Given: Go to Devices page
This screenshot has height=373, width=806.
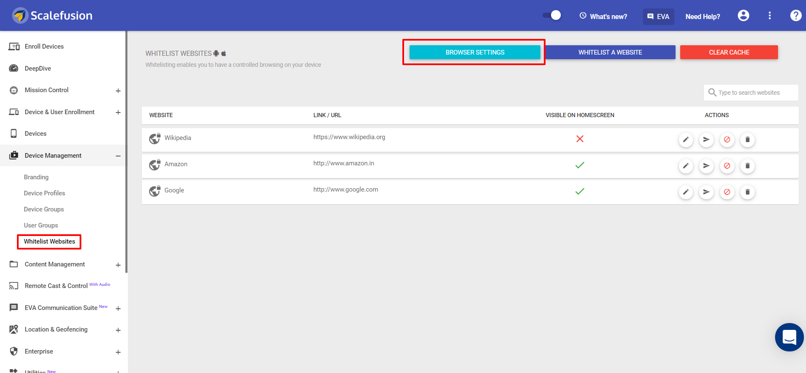Looking at the screenshot, I should click(x=36, y=134).
